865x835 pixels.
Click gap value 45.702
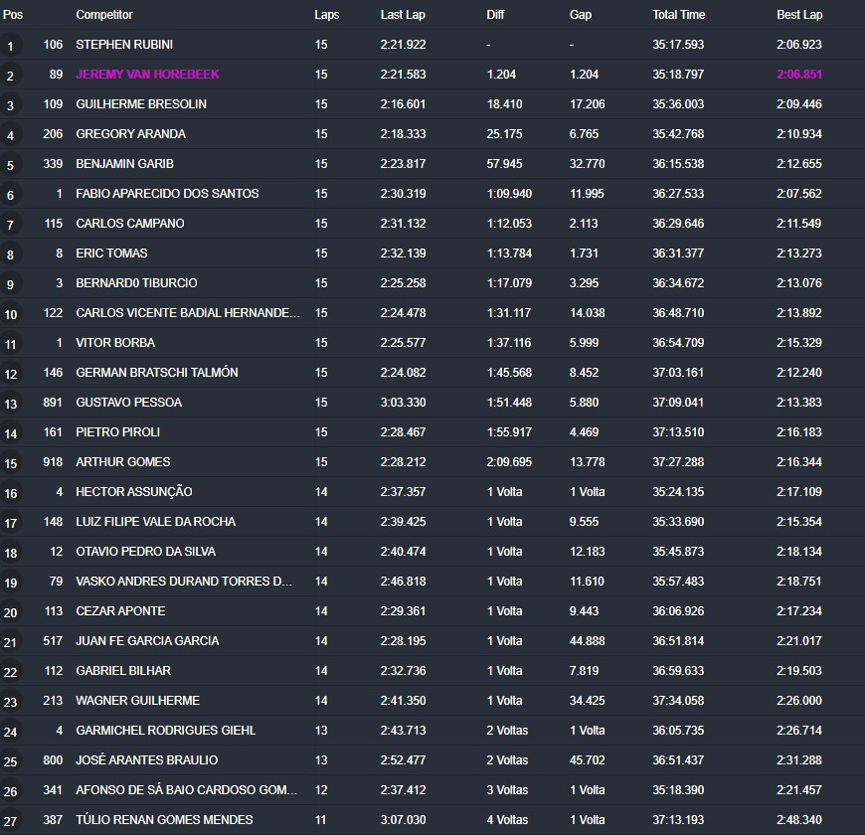[587, 759]
